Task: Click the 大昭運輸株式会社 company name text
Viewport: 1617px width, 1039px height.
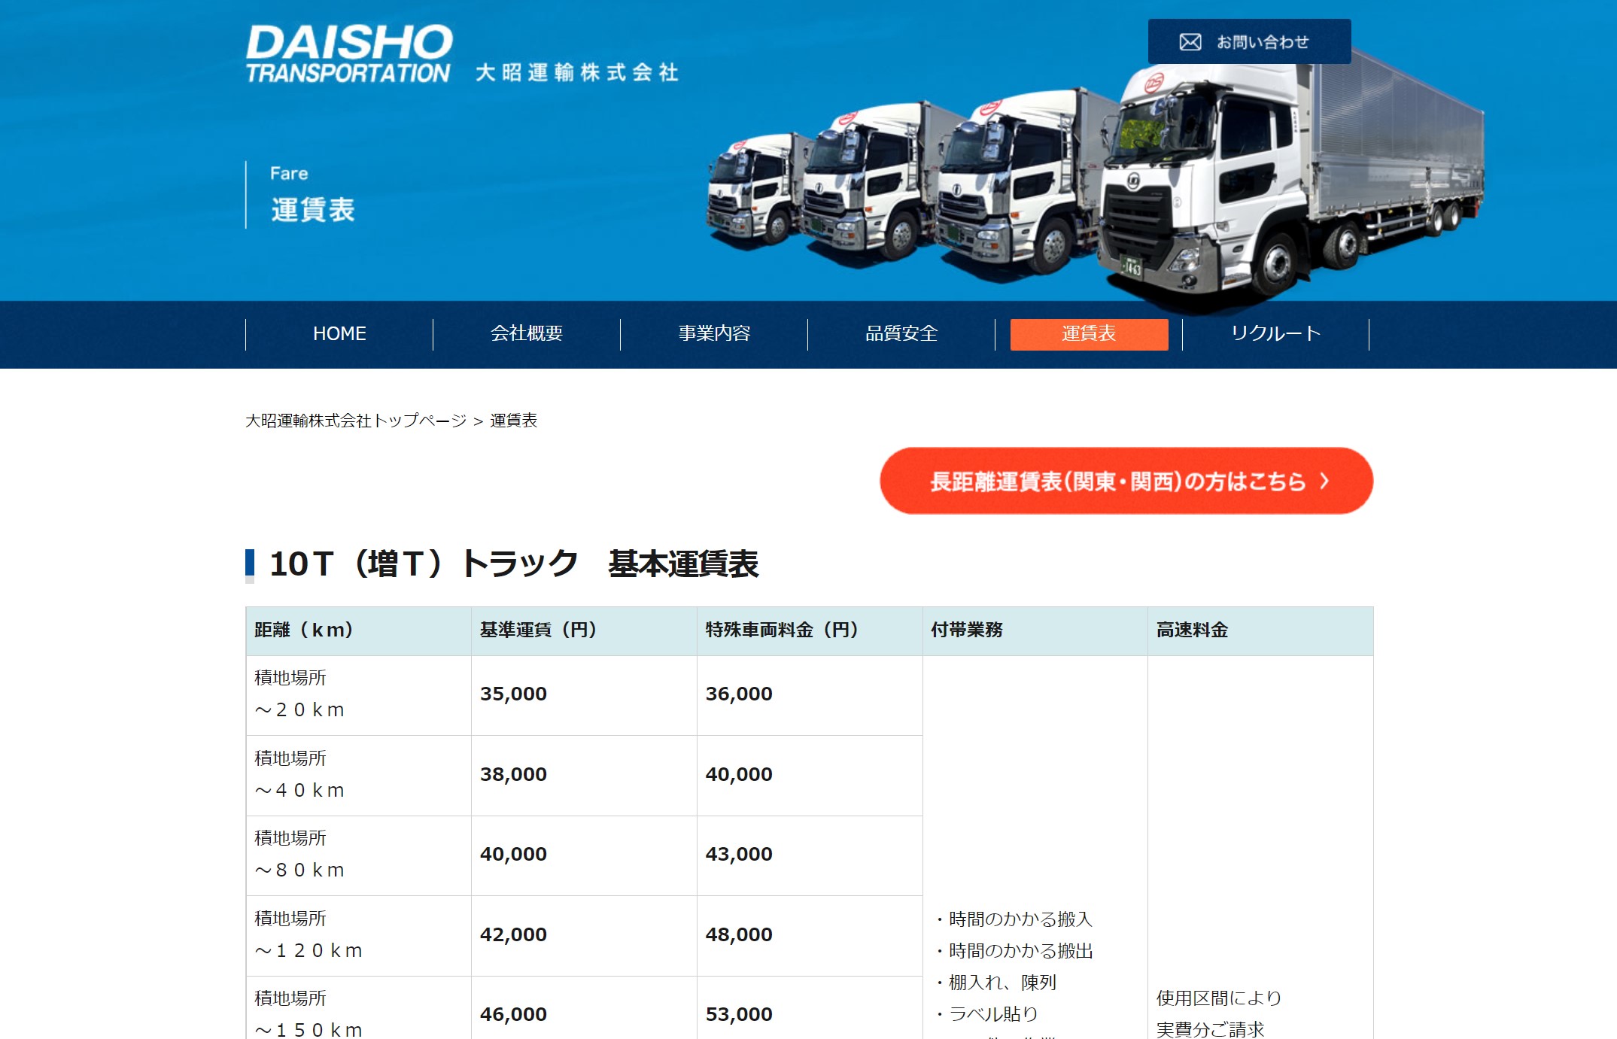Action: 577,72
